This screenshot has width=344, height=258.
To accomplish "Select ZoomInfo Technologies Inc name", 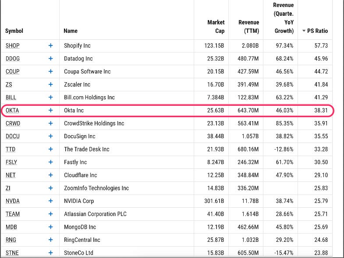I will [x=96, y=188].
